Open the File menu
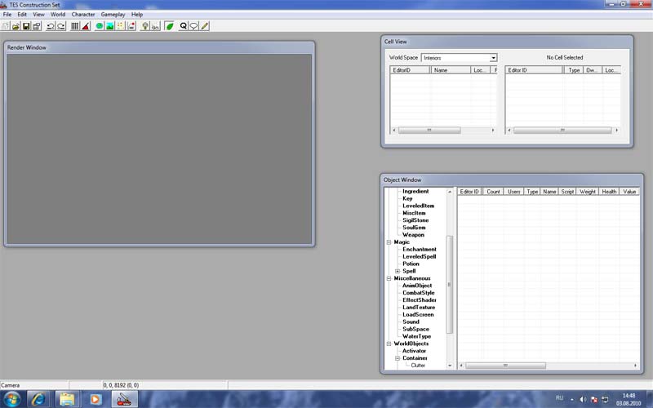 [7, 14]
